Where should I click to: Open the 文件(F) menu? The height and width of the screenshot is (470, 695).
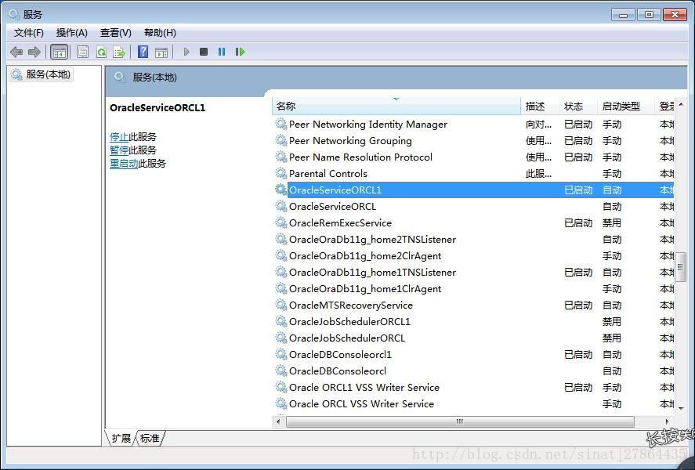pos(29,33)
